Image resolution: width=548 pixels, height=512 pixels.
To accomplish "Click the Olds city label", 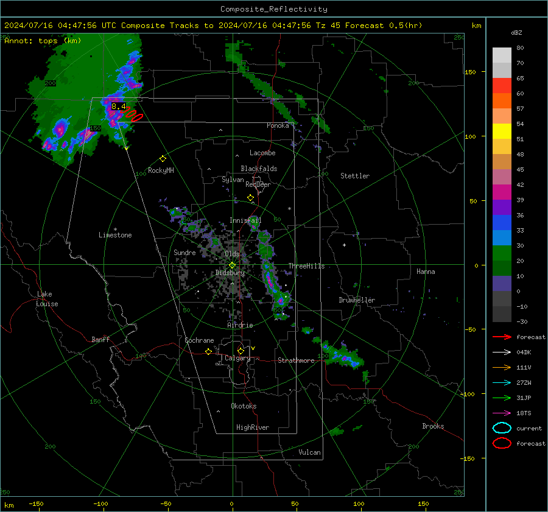I will click(x=232, y=254).
